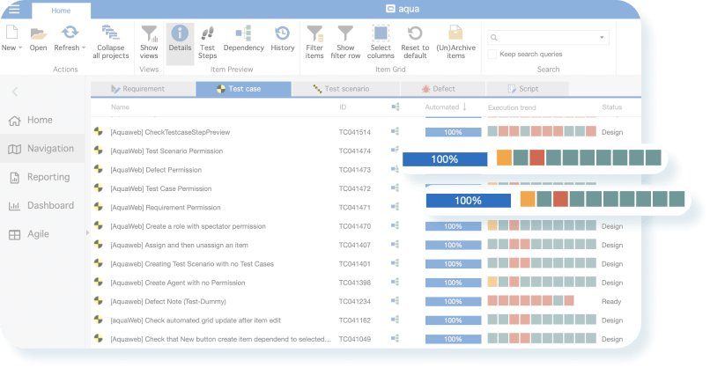The image size is (710, 368).
Task: Toggle the Show filter row option
Action: point(345,40)
